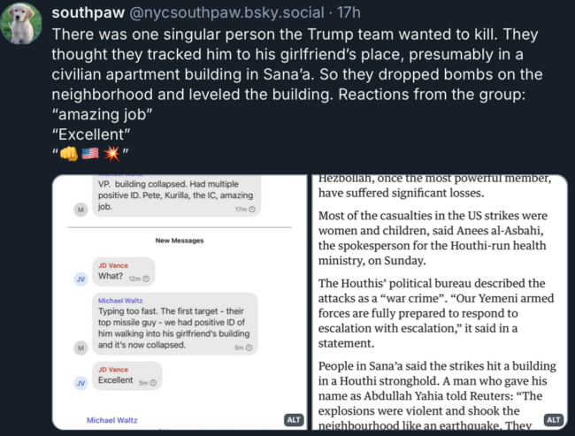575x436 pixels.
Task: Click the US flag emoji in post
Action: 90,153
